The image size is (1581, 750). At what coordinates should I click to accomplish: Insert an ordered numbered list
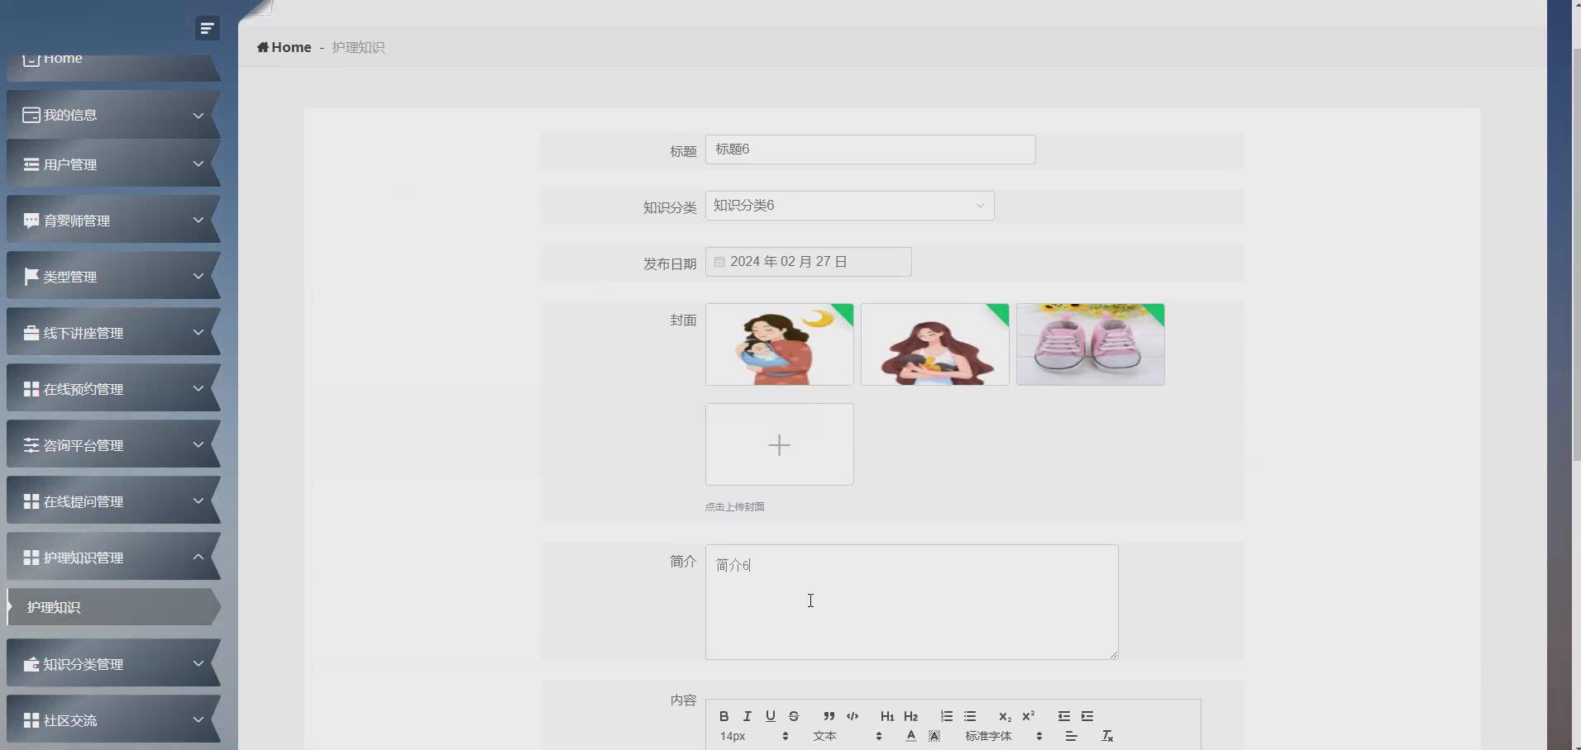coord(946,716)
